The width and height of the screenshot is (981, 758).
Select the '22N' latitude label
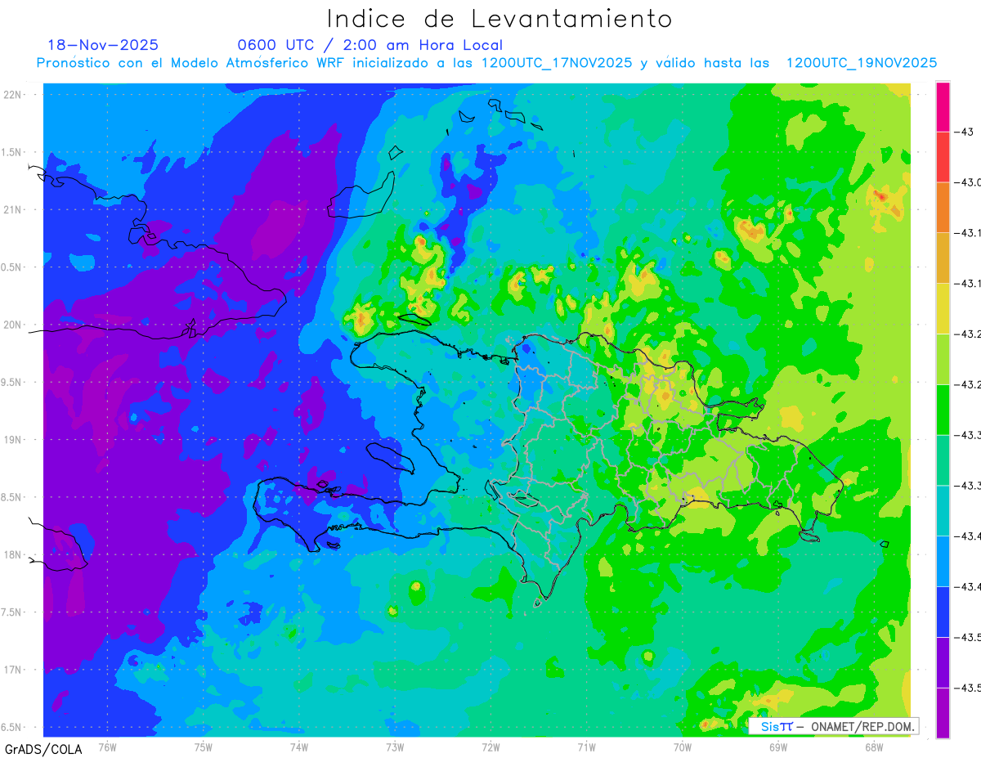pyautogui.click(x=14, y=94)
